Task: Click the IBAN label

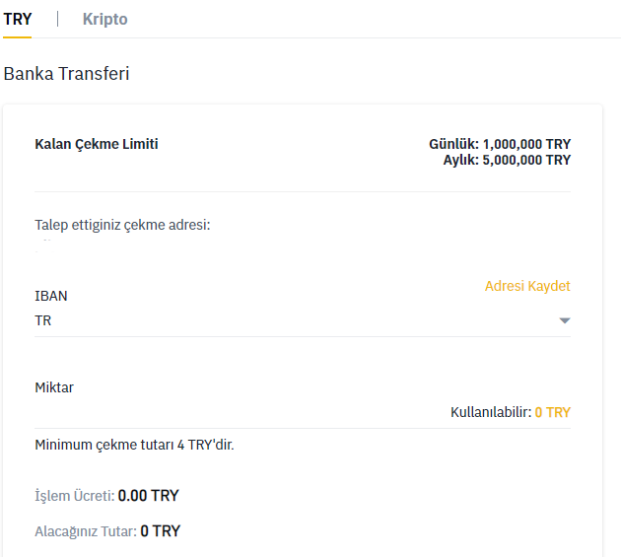Action: click(x=51, y=296)
